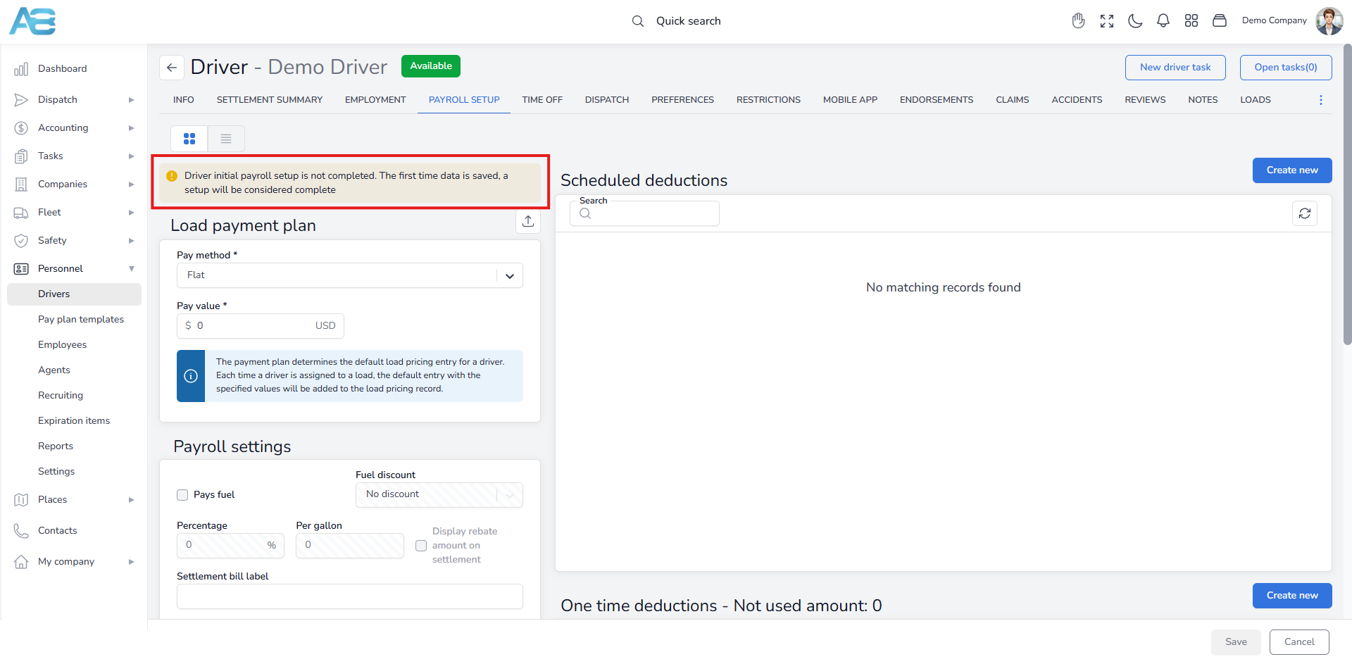Viewport: 1352px width, 664px height.
Task: Click the Dispatch sidebar icon
Action: click(21, 100)
